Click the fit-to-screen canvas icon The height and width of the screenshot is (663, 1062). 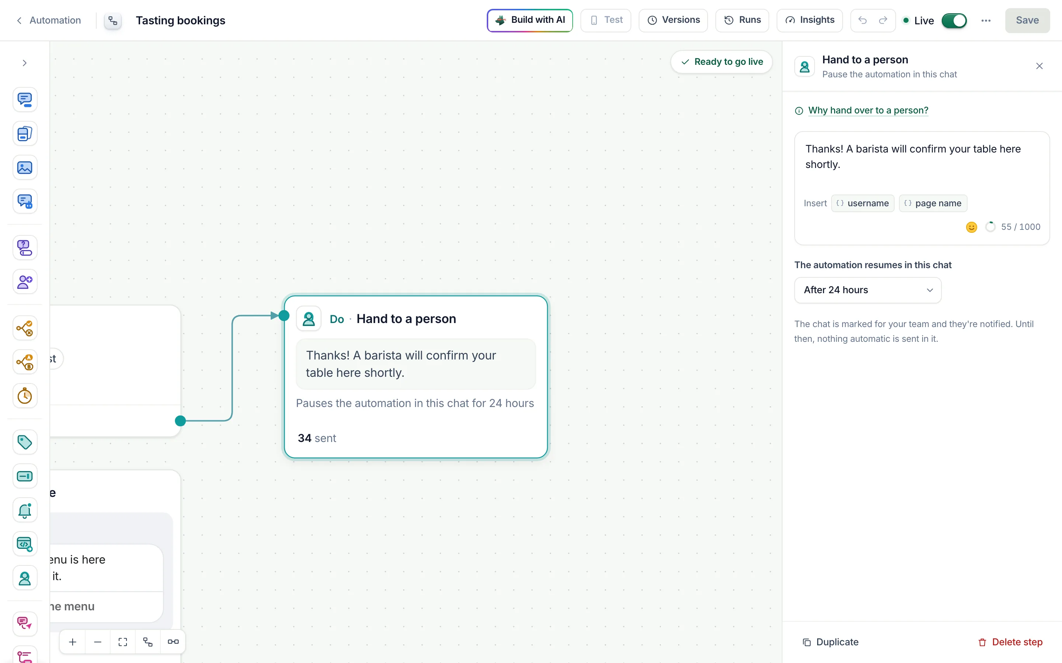click(123, 642)
